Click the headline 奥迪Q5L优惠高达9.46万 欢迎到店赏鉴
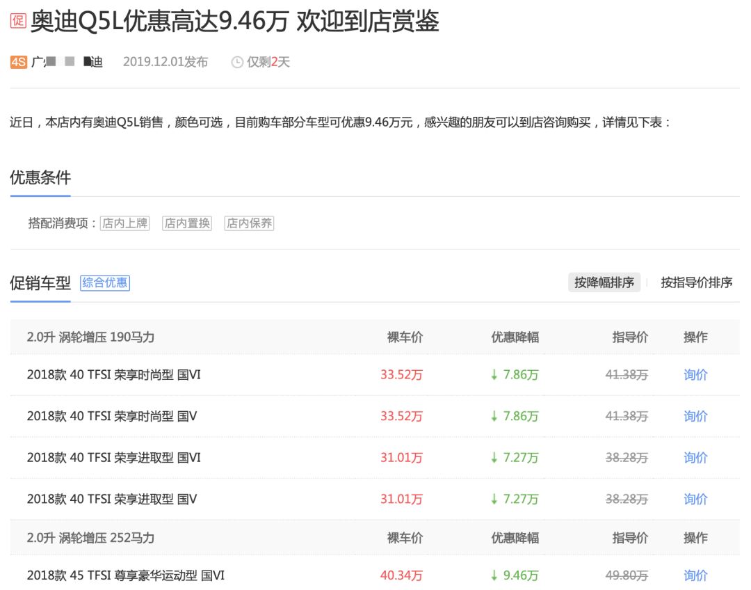Viewport: 751px width, 590px height. click(x=235, y=21)
